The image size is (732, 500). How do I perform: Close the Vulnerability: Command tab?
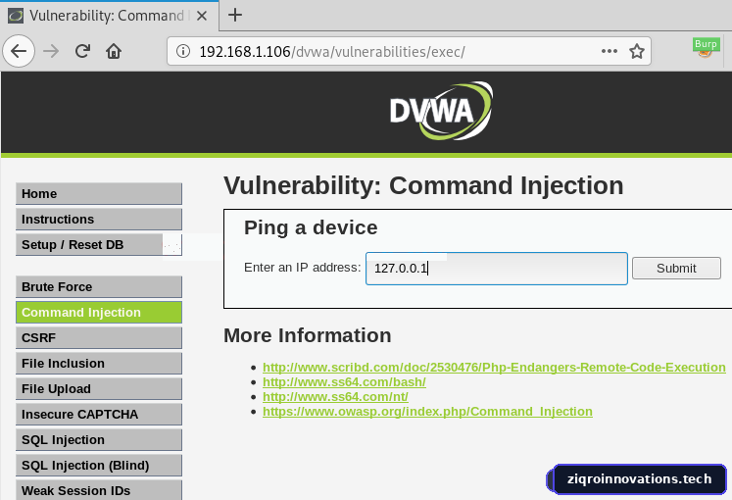point(202,16)
